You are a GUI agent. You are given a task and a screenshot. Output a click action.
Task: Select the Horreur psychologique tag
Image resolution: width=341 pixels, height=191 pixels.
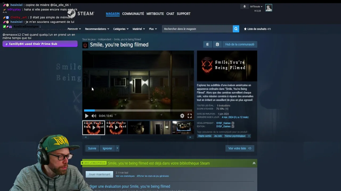pos(235,136)
